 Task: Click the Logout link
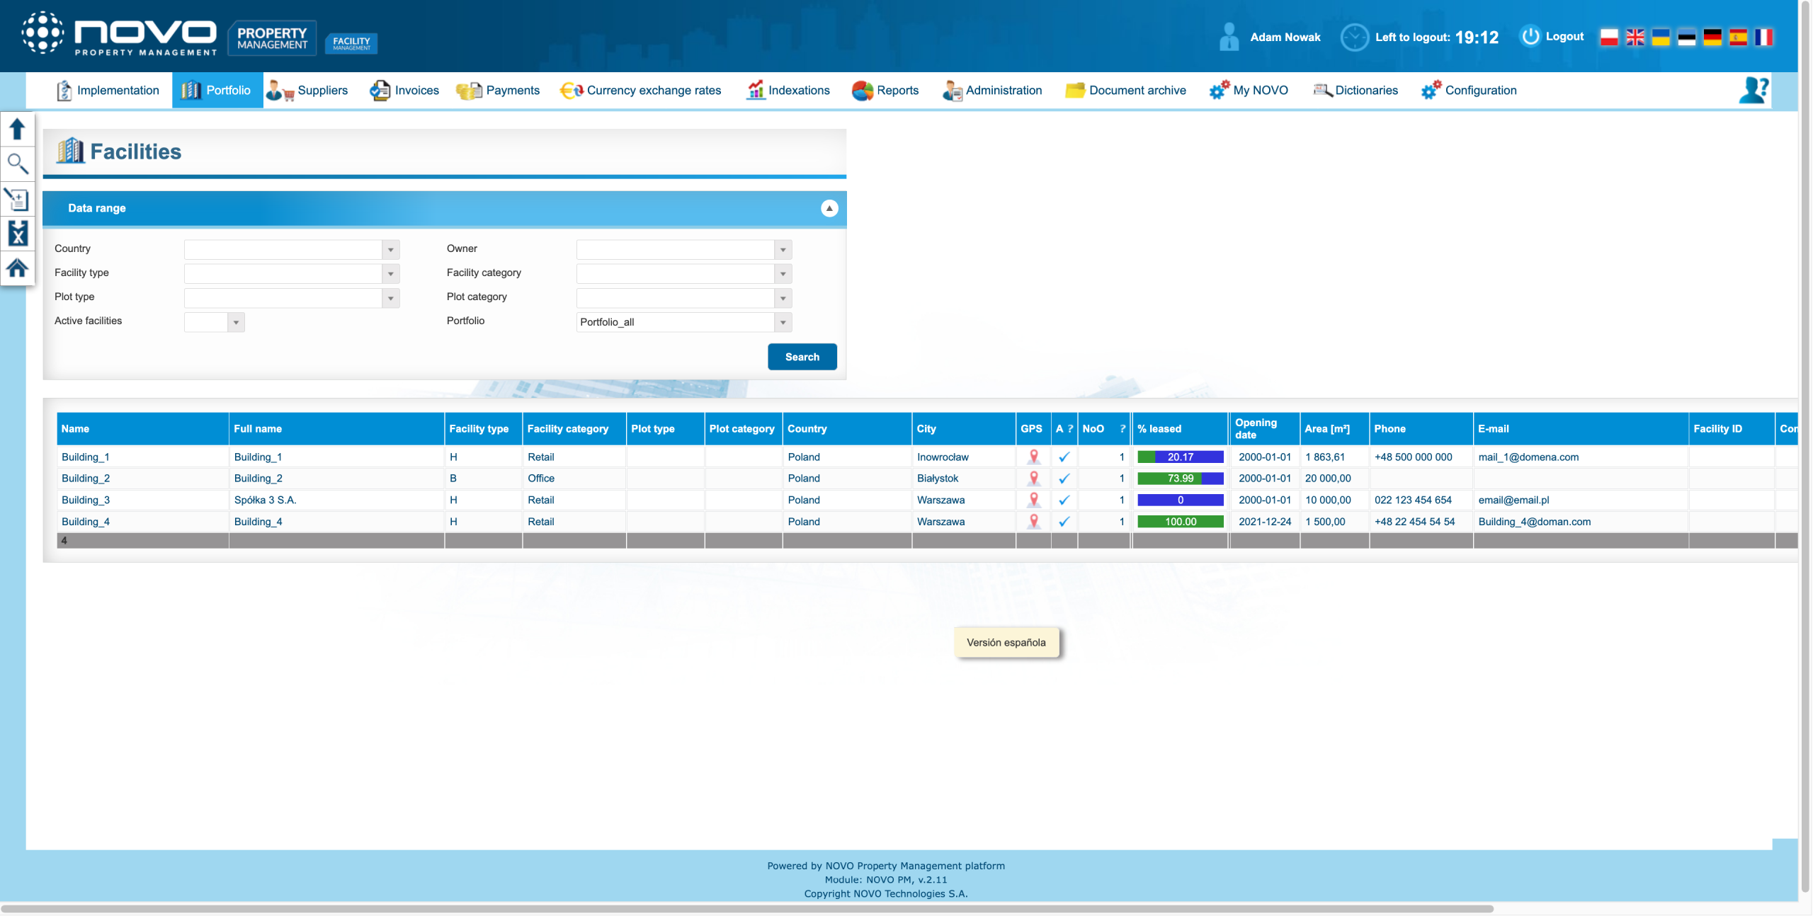(x=1564, y=36)
